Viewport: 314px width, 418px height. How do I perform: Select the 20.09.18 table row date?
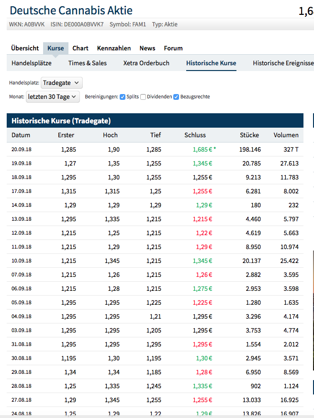[22, 150]
